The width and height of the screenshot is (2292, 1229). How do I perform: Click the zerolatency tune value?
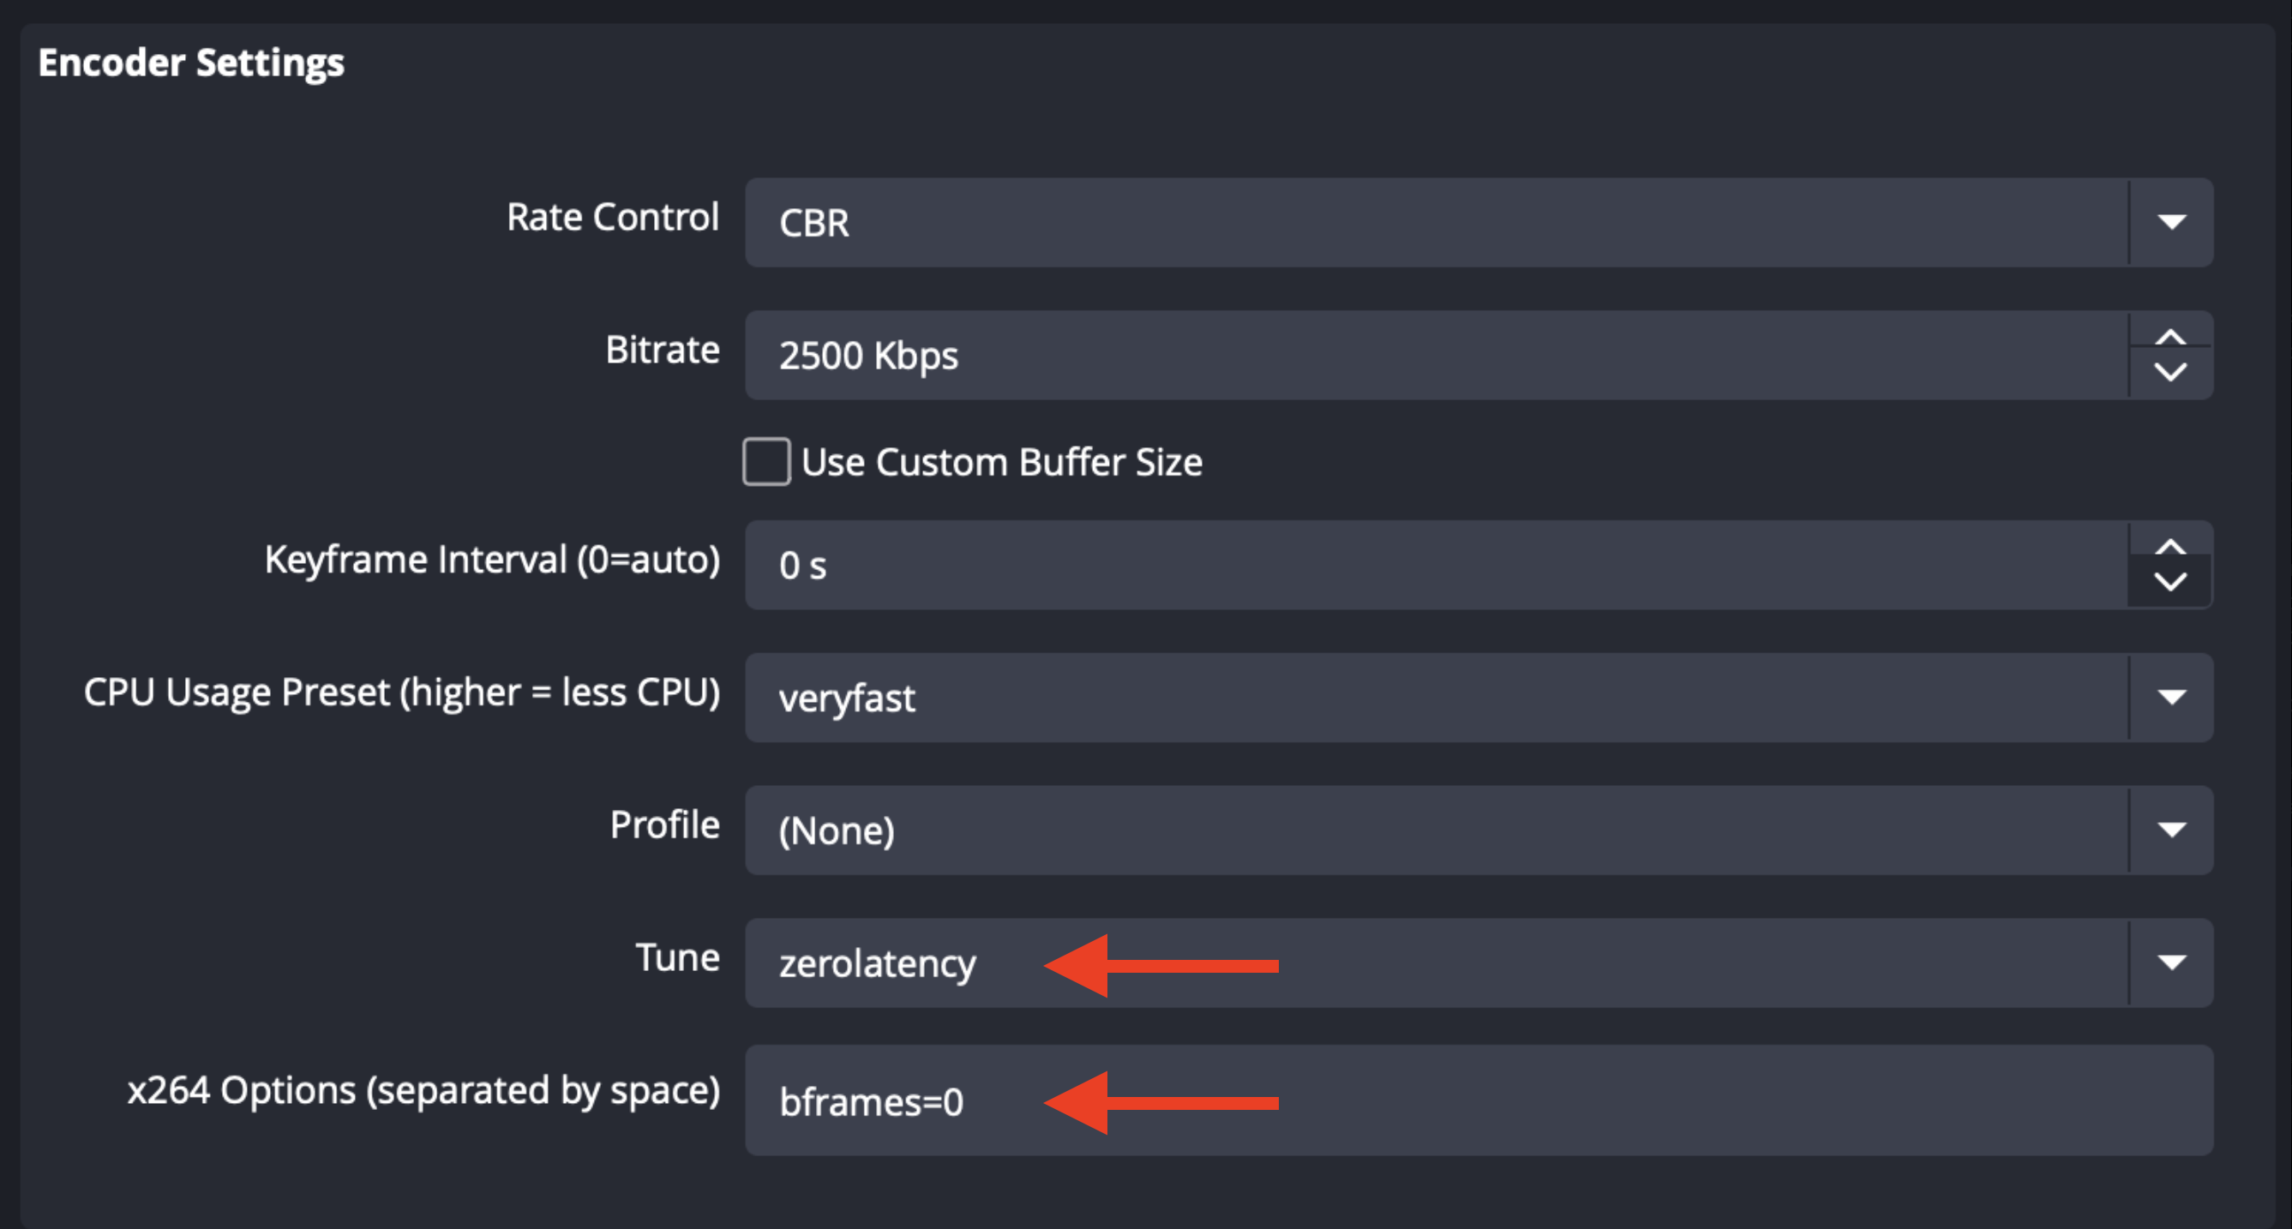tap(878, 963)
